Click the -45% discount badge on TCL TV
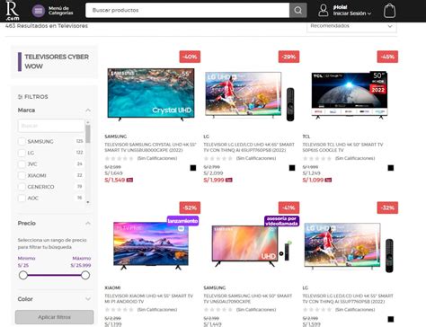 (x=387, y=57)
